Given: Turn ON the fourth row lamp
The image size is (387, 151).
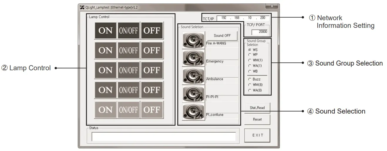Looking at the screenshot, I should [x=105, y=90].
